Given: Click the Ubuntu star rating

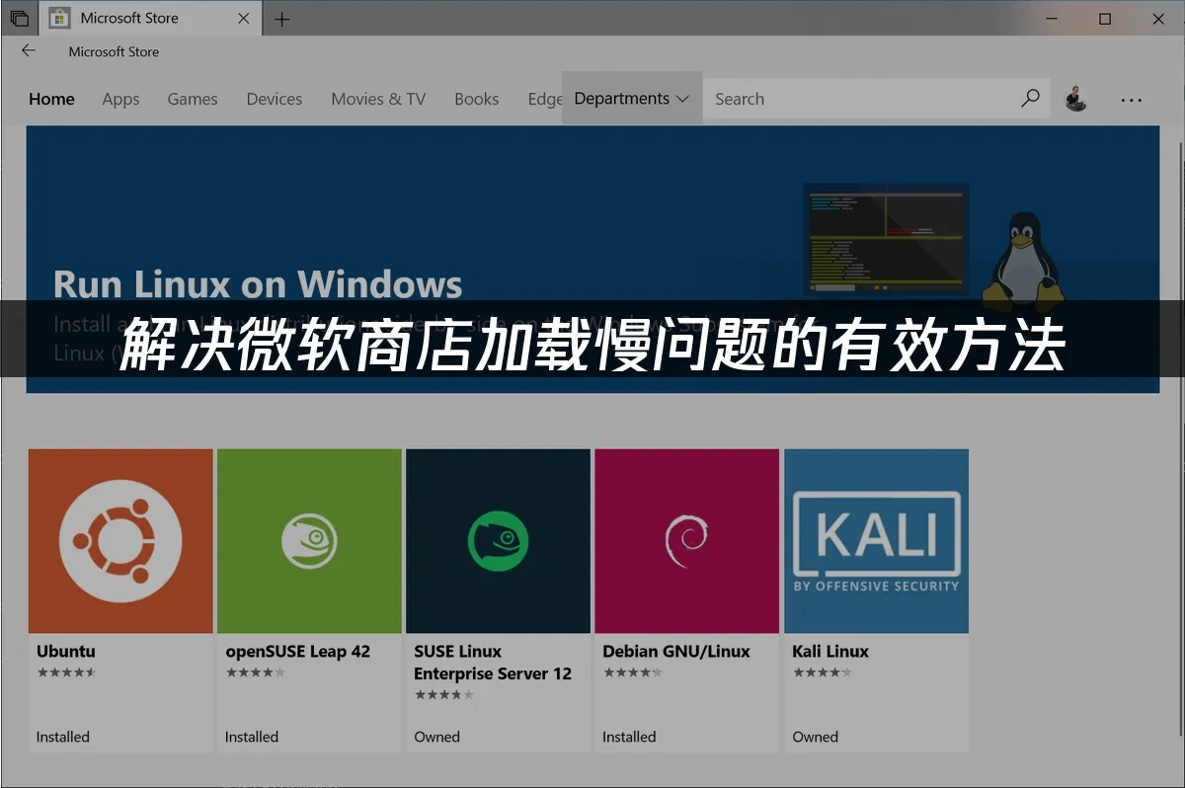Looking at the screenshot, I should [x=67, y=671].
